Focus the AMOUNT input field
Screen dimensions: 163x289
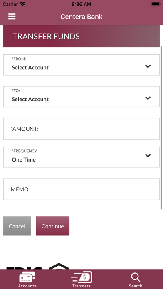[81, 129]
